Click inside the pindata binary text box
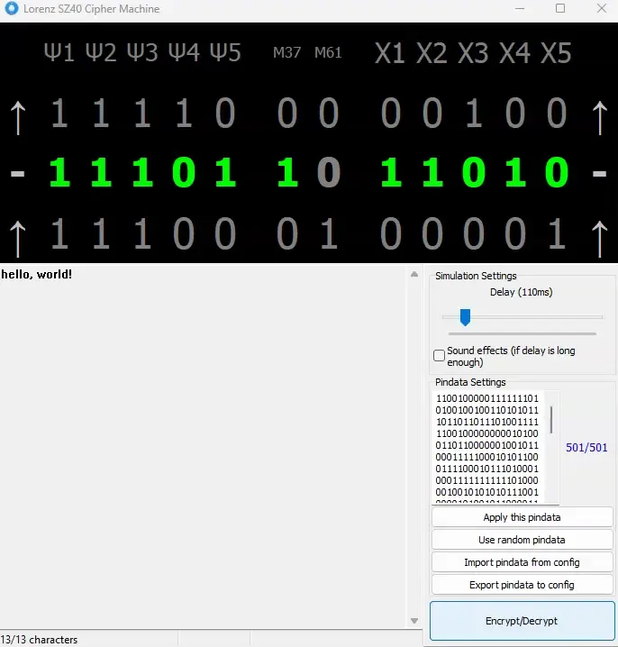Screen dimensions: 618x647 tap(491, 448)
